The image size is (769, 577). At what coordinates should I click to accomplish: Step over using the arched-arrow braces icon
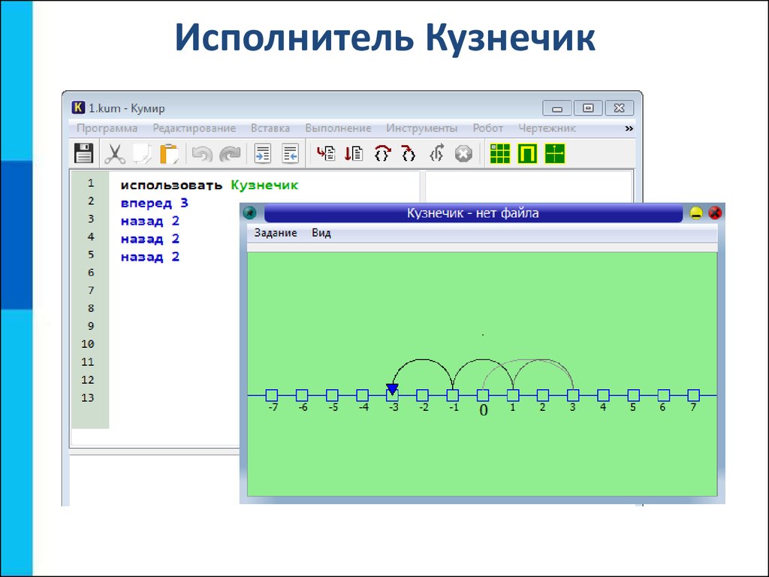tap(382, 153)
